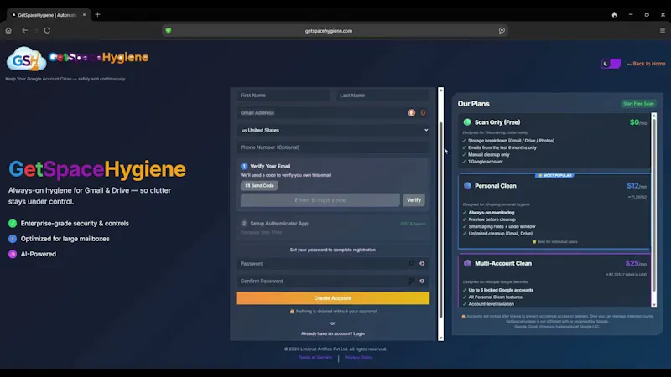Click the 6-digit code field

click(320, 200)
